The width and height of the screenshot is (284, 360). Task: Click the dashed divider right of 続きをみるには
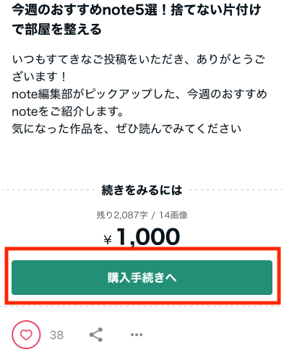pos(236,190)
